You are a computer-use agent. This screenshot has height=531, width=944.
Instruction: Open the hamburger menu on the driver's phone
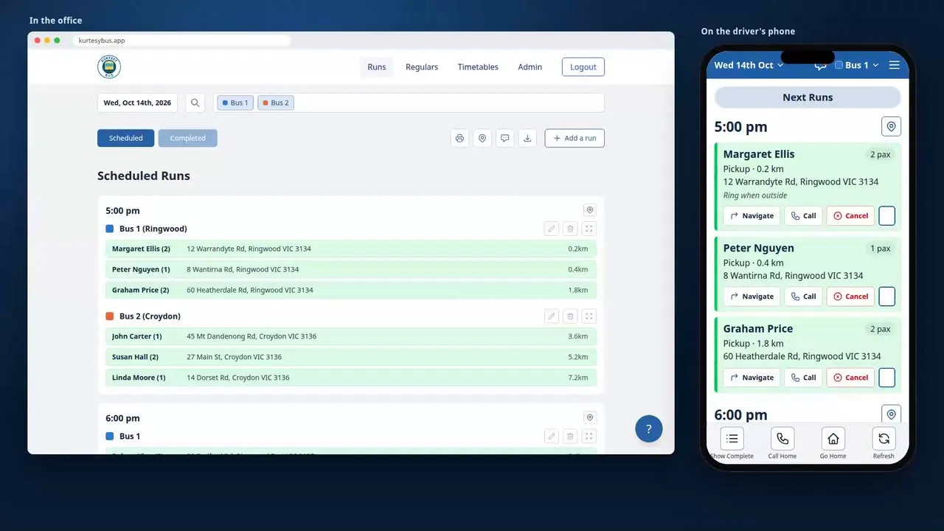click(x=895, y=65)
